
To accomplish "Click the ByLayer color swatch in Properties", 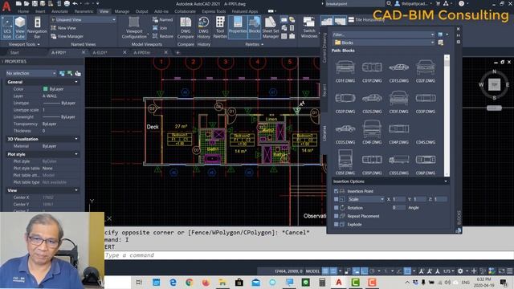I will (x=46, y=89).
